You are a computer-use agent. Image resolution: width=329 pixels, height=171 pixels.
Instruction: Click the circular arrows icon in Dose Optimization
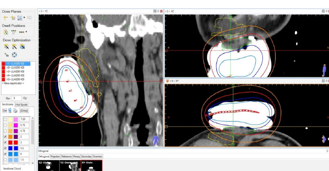(14, 54)
